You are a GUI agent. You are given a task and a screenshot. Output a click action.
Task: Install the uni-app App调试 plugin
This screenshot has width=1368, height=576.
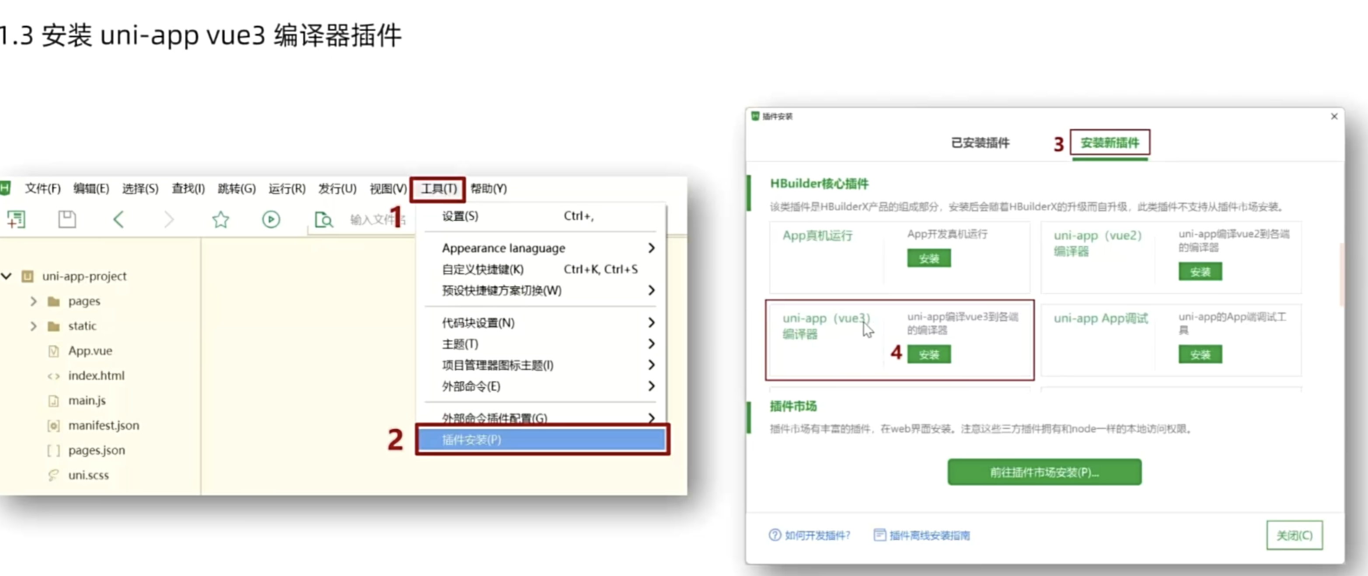coord(1200,354)
